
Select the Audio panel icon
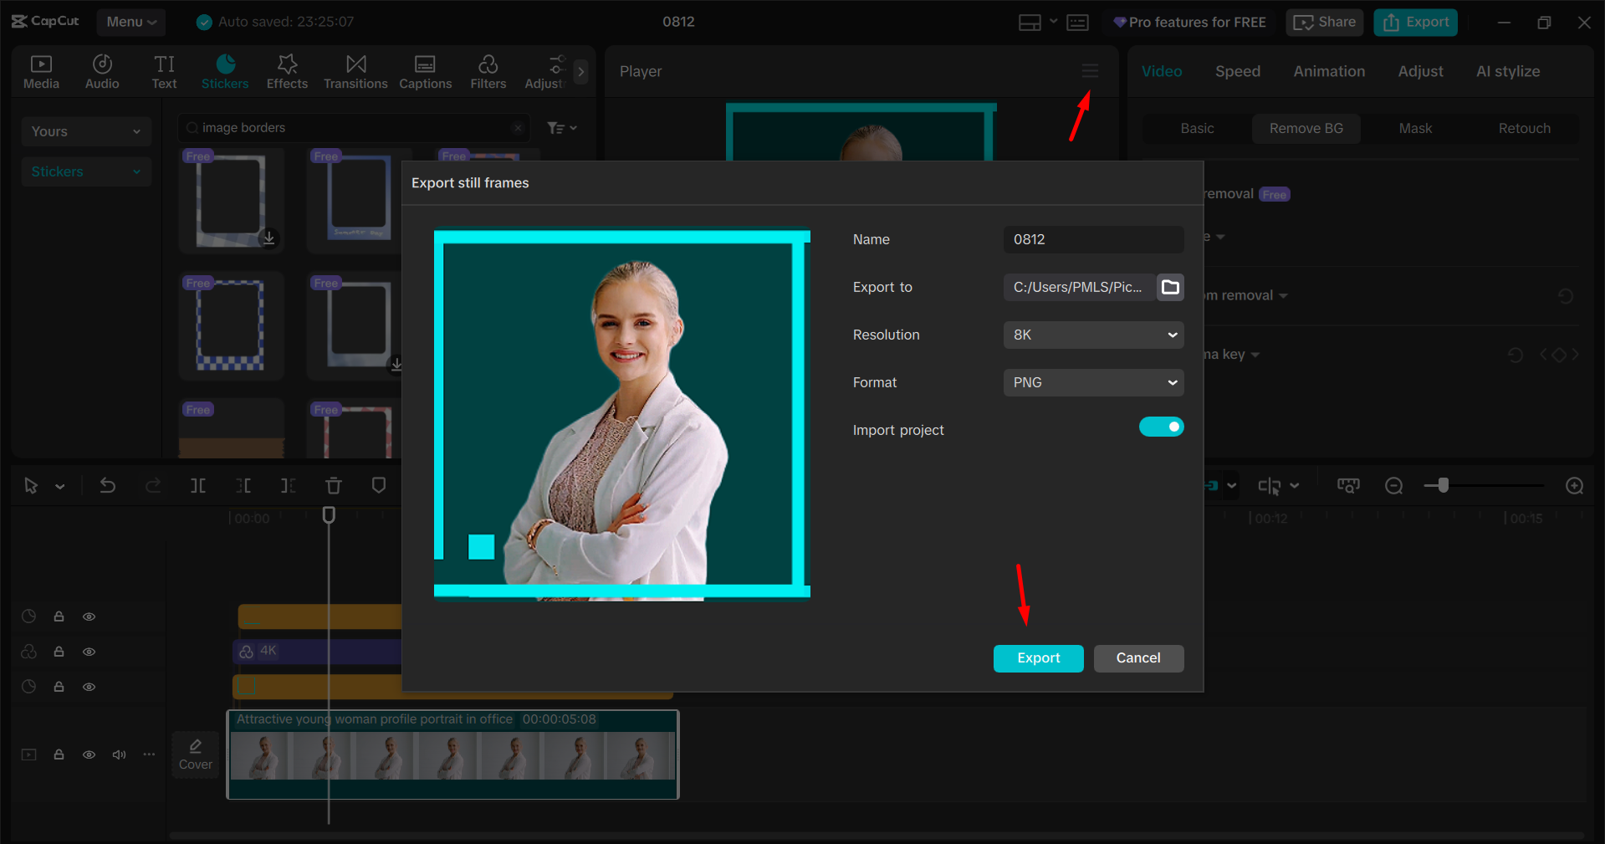(x=101, y=71)
